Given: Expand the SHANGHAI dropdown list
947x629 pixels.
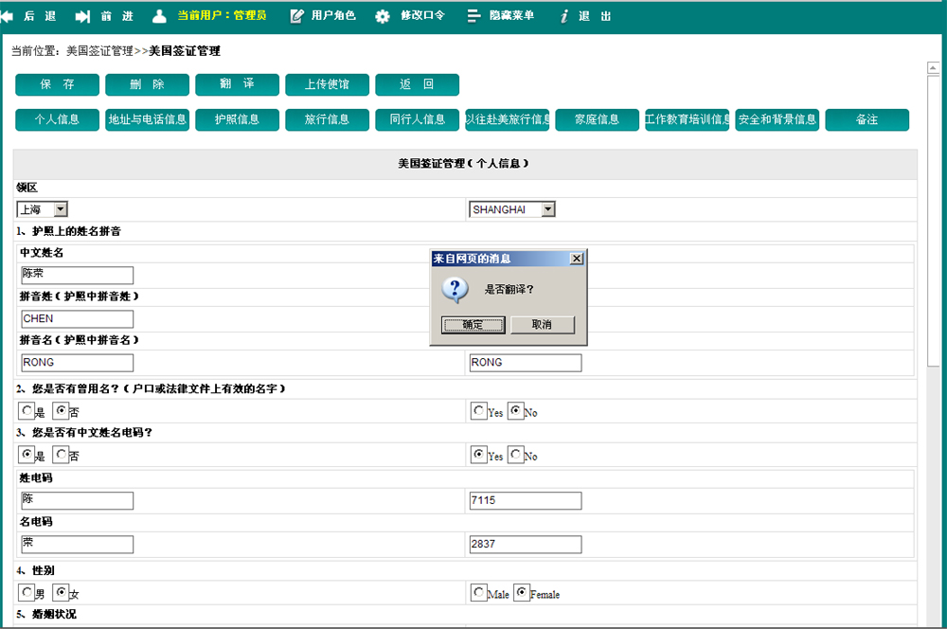Looking at the screenshot, I should [x=547, y=209].
